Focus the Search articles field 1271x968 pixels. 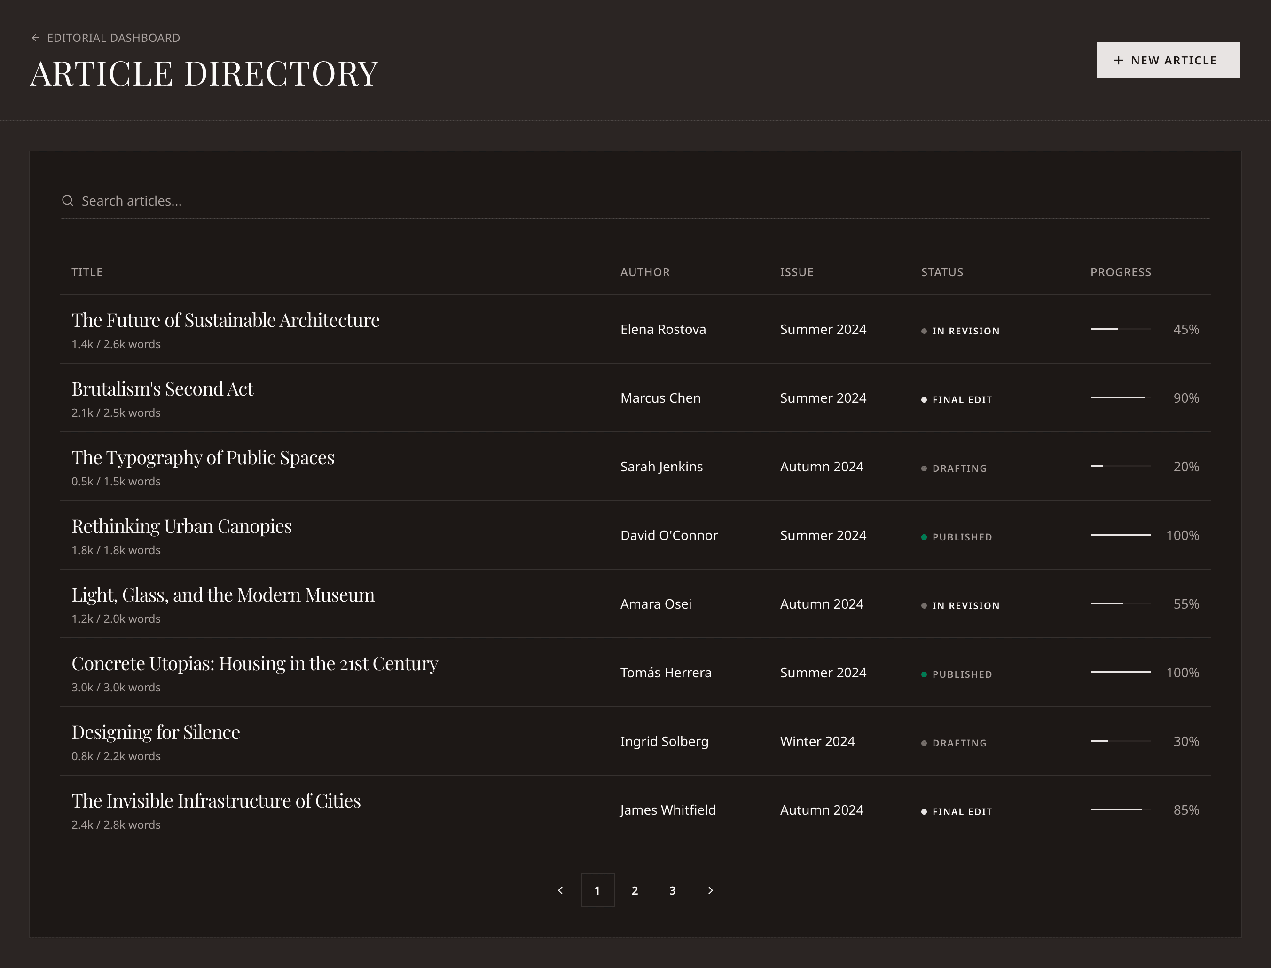[633, 200]
